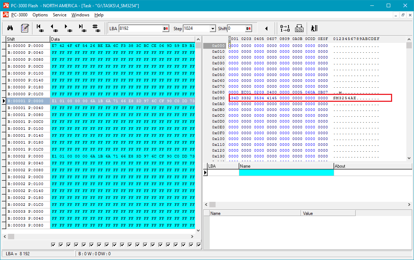Viewport: 414px width, 260px height.
Task: Open the Windows menu
Action: pyautogui.click(x=80, y=15)
